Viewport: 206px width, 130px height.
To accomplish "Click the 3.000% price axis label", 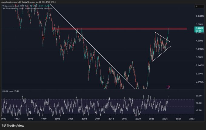I will point(200,65).
